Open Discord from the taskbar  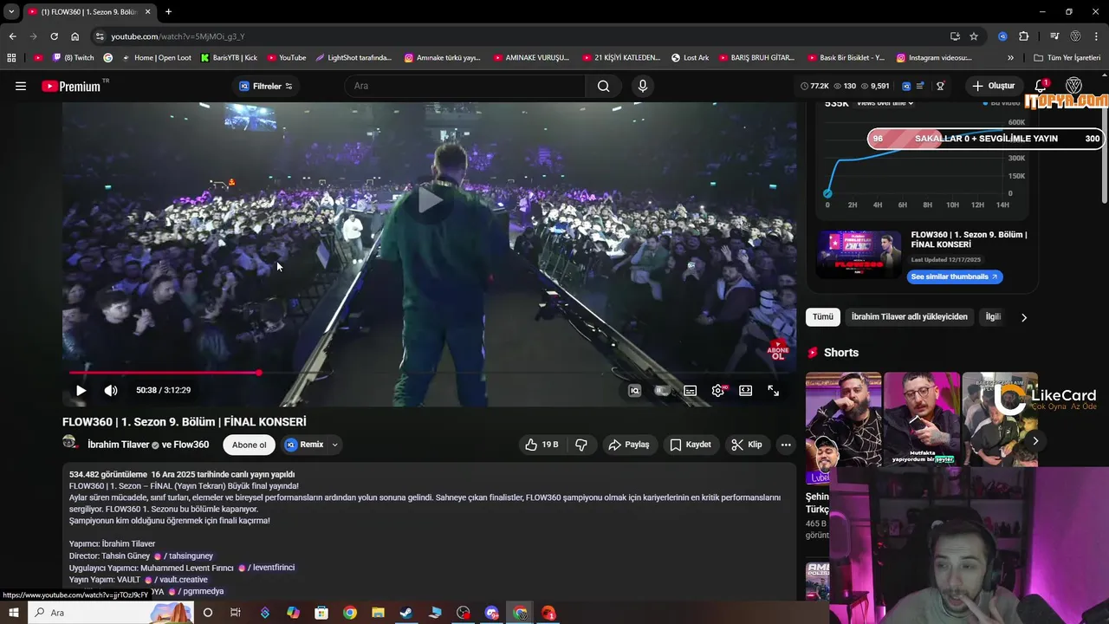tap(491, 613)
